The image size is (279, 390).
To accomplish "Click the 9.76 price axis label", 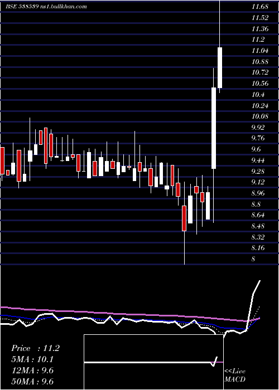I will click(x=258, y=138).
